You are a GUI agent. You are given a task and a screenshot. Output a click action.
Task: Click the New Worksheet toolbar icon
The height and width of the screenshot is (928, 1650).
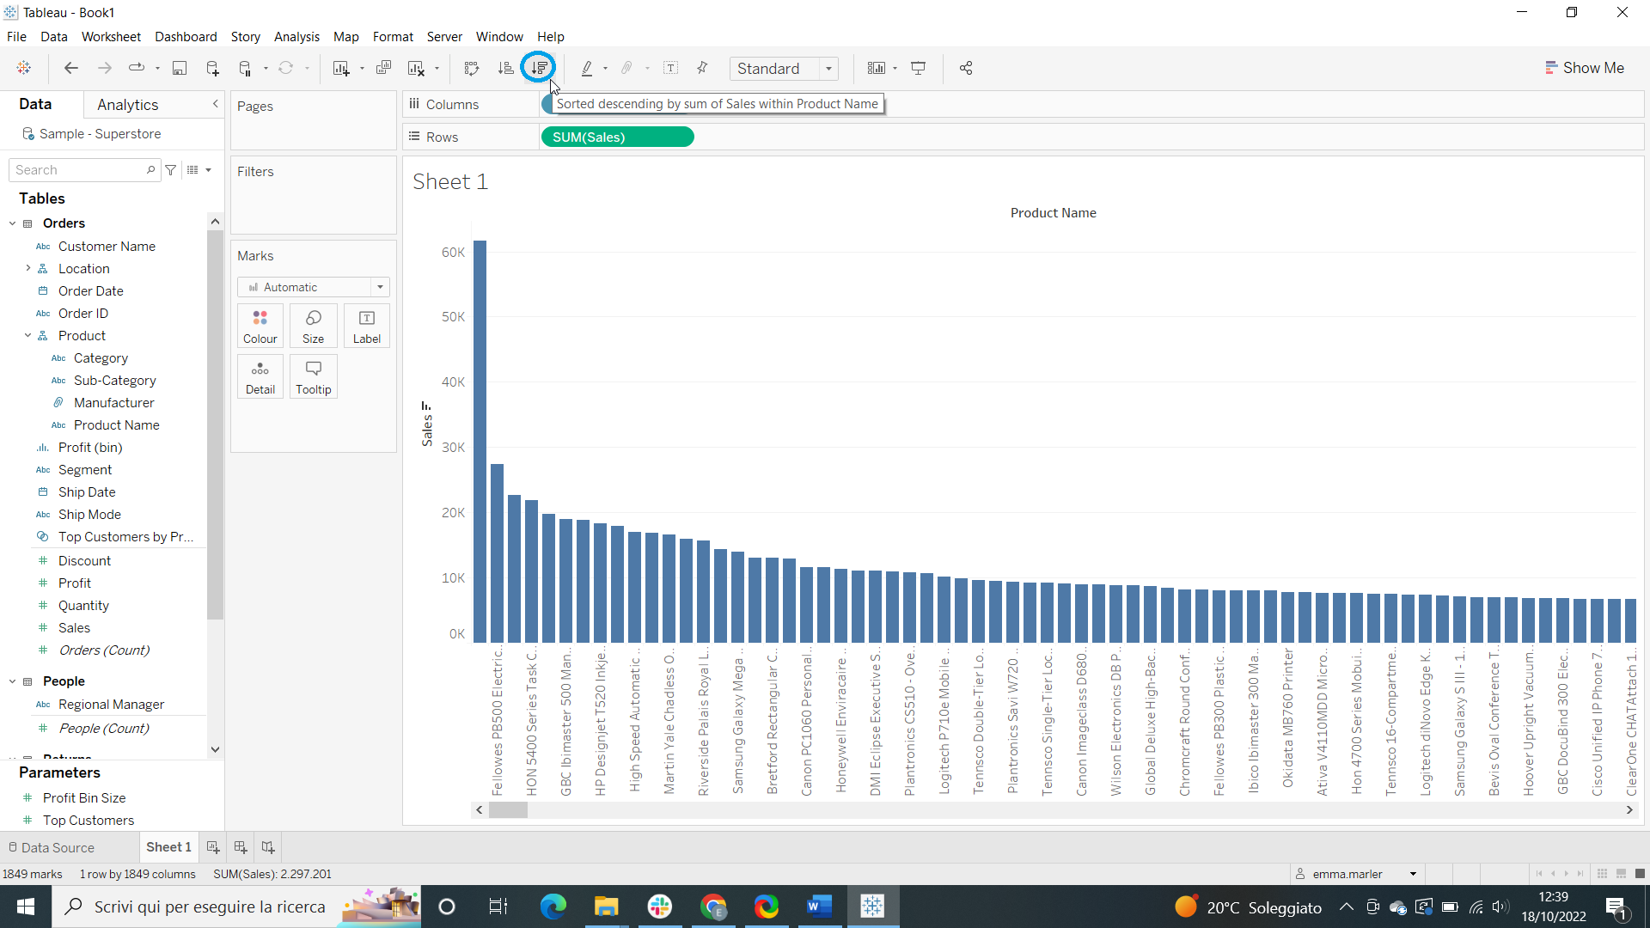tap(341, 68)
